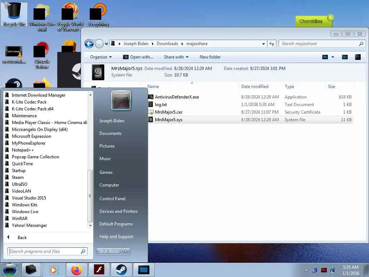
Task: Close the ChomikBox widget
Action: pos(331,17)
